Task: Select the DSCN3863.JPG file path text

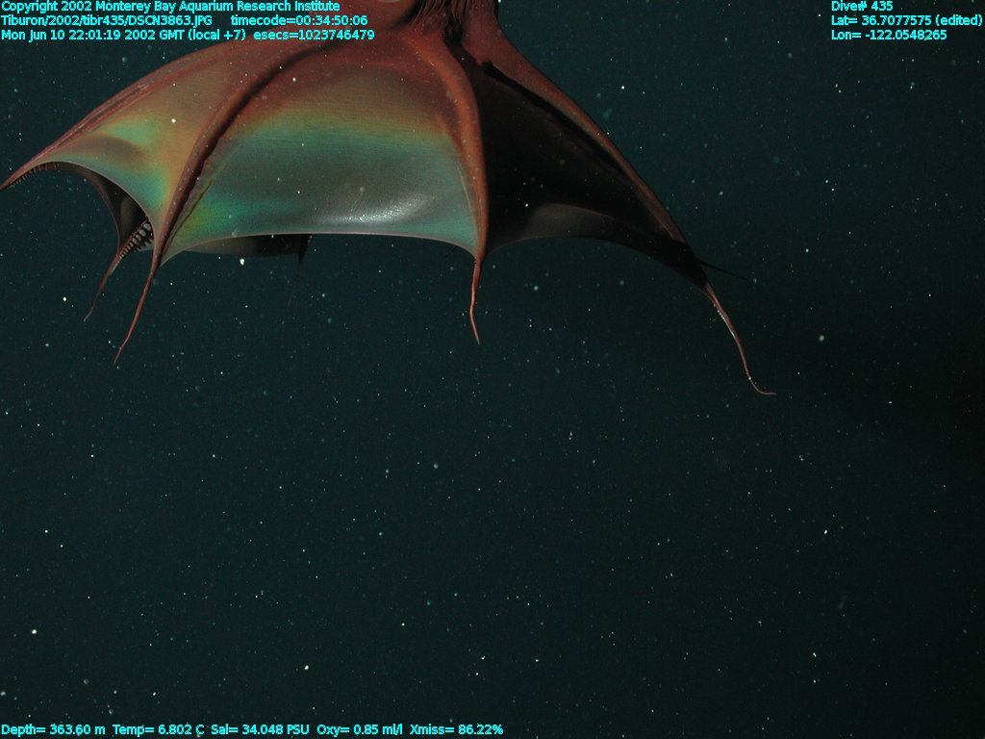Action: [x=106, y=21]
